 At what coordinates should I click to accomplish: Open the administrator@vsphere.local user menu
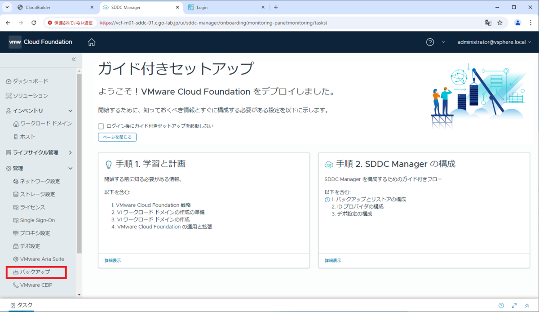pyautogui.click(x=494, y=42)
